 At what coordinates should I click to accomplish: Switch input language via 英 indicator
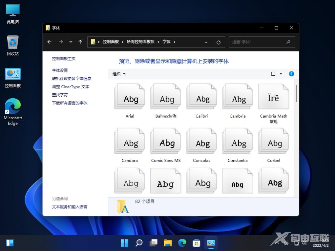point(286,242)
